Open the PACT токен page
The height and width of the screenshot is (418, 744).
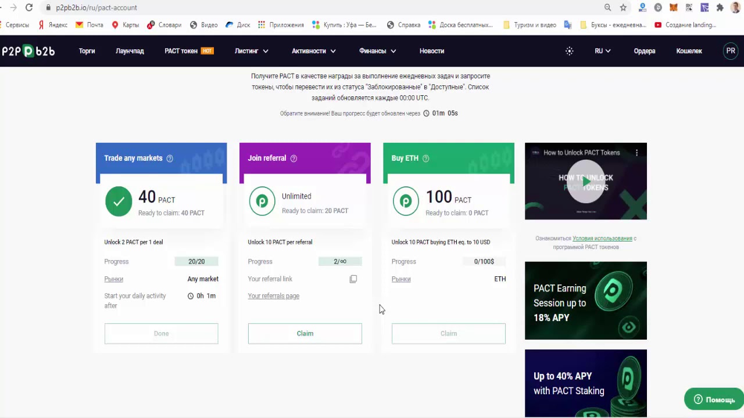pyautogui.click(x=181, y=51)
